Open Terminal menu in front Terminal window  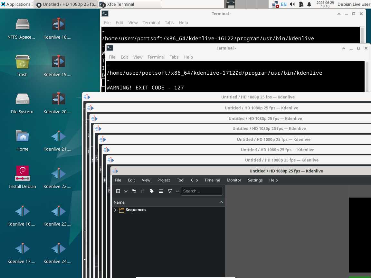tap(156, 57)
